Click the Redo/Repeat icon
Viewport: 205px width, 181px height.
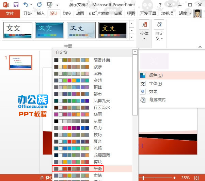(x=39, y=5)
